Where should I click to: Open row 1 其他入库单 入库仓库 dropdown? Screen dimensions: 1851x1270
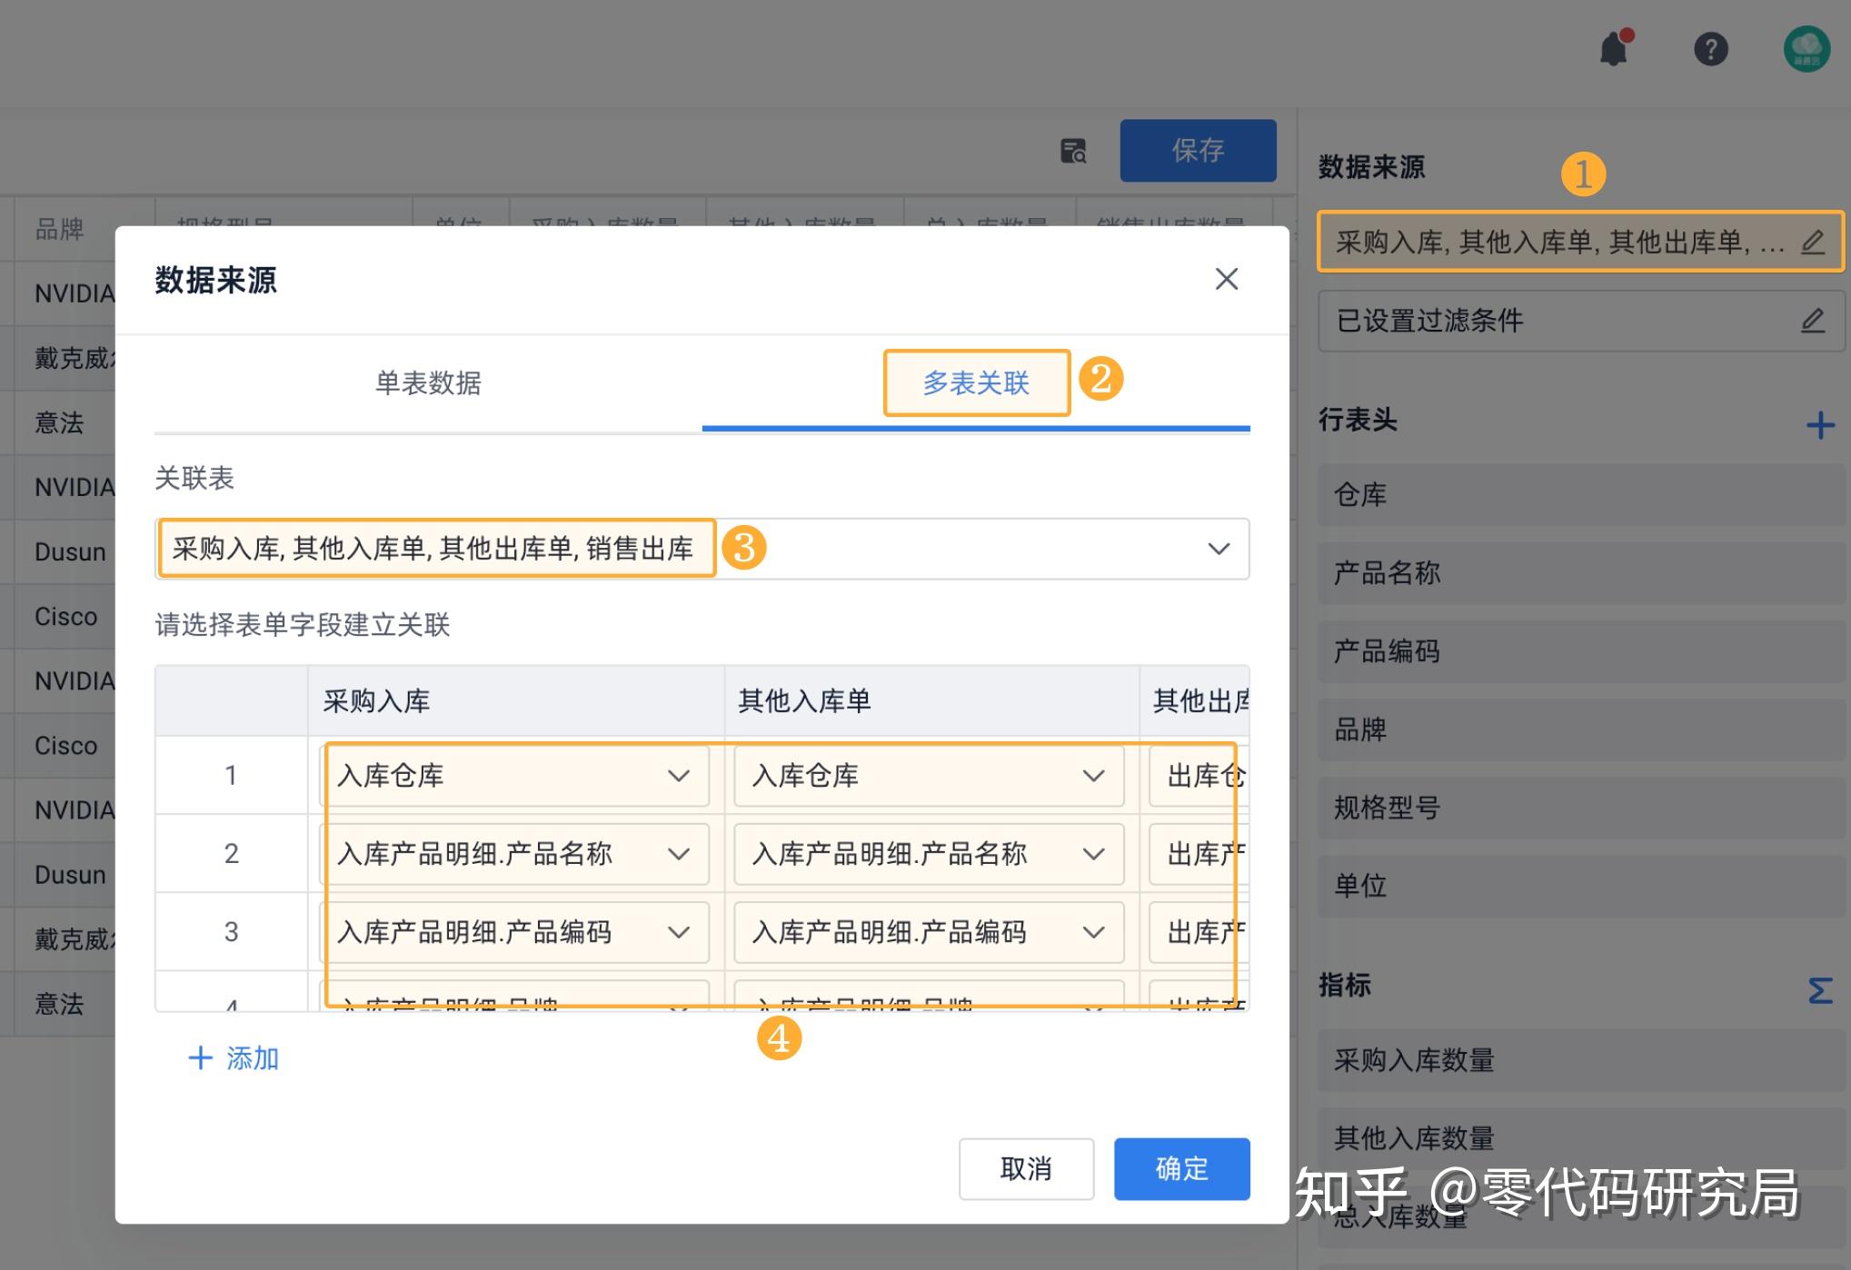click(x=929, y=776)
